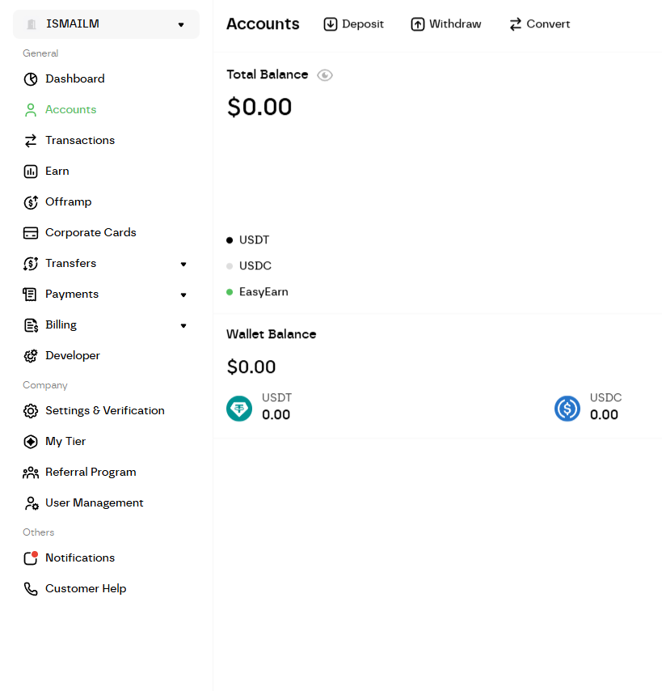Click the Transfers dollar-arrows icon

(31, 264)
